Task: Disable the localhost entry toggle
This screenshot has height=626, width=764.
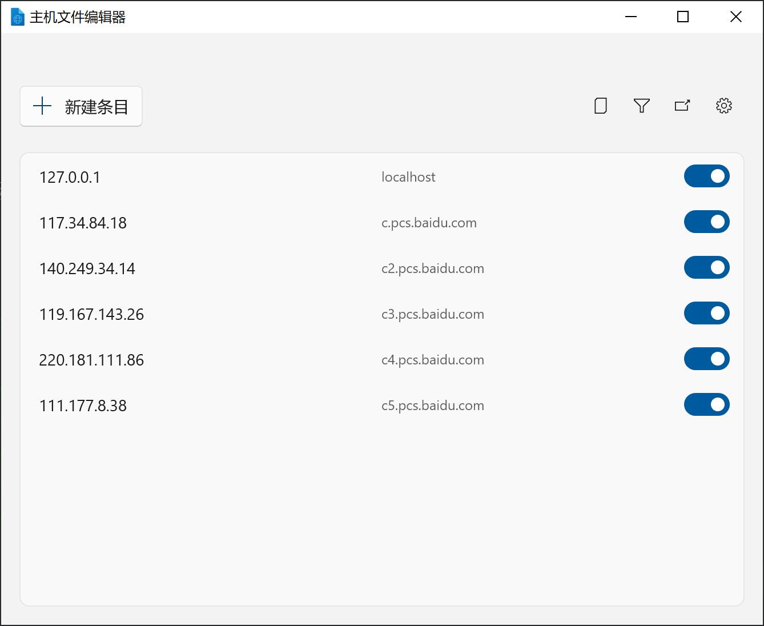Action: pos(706,176)
